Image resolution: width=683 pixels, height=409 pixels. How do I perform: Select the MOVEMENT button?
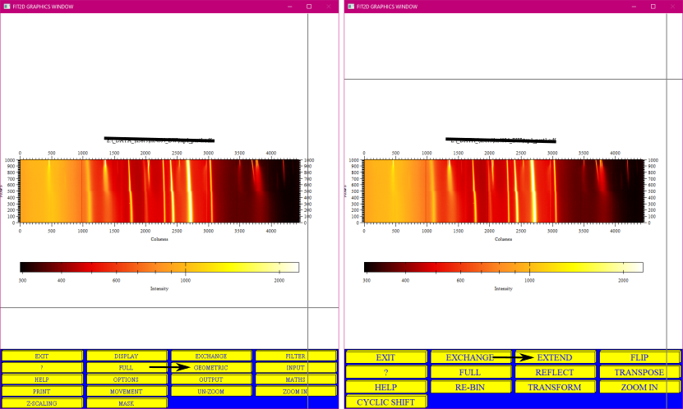[x=127, y=391]
